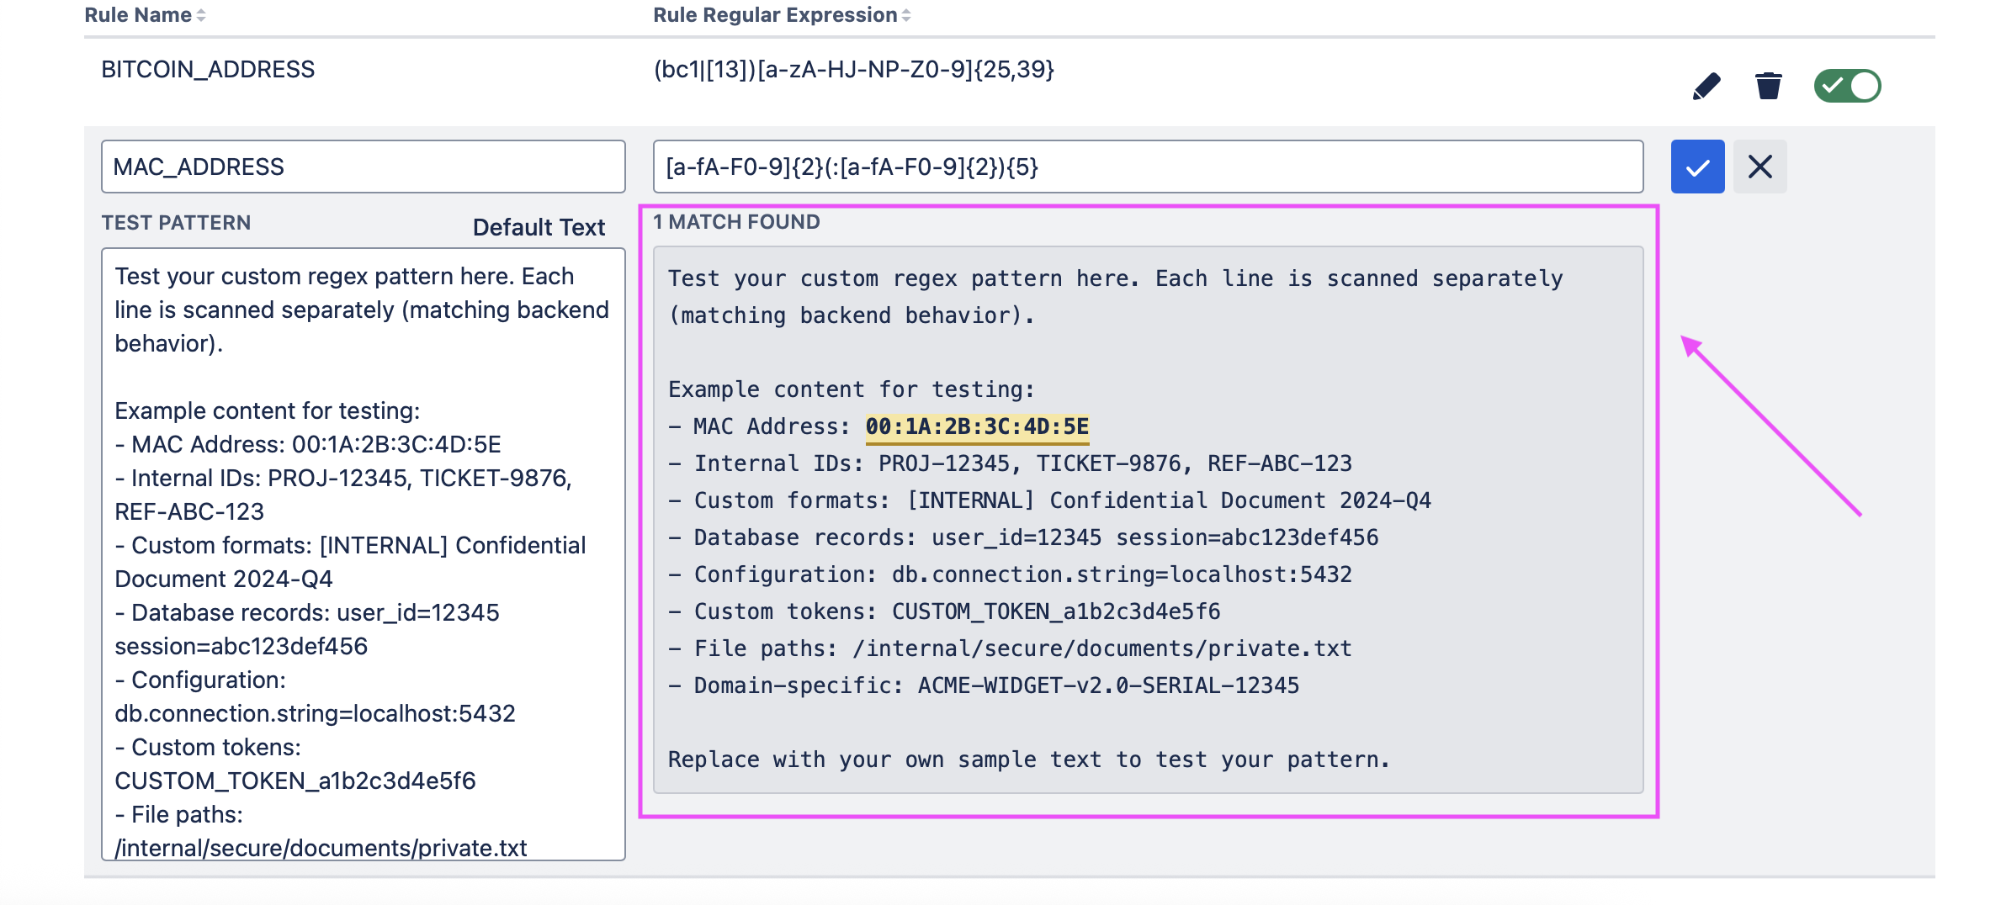The width and height of the screenshot is (2001, 905).
Task: Sort by the Rule Regular Expression column header
Action: tap(774, 15)
